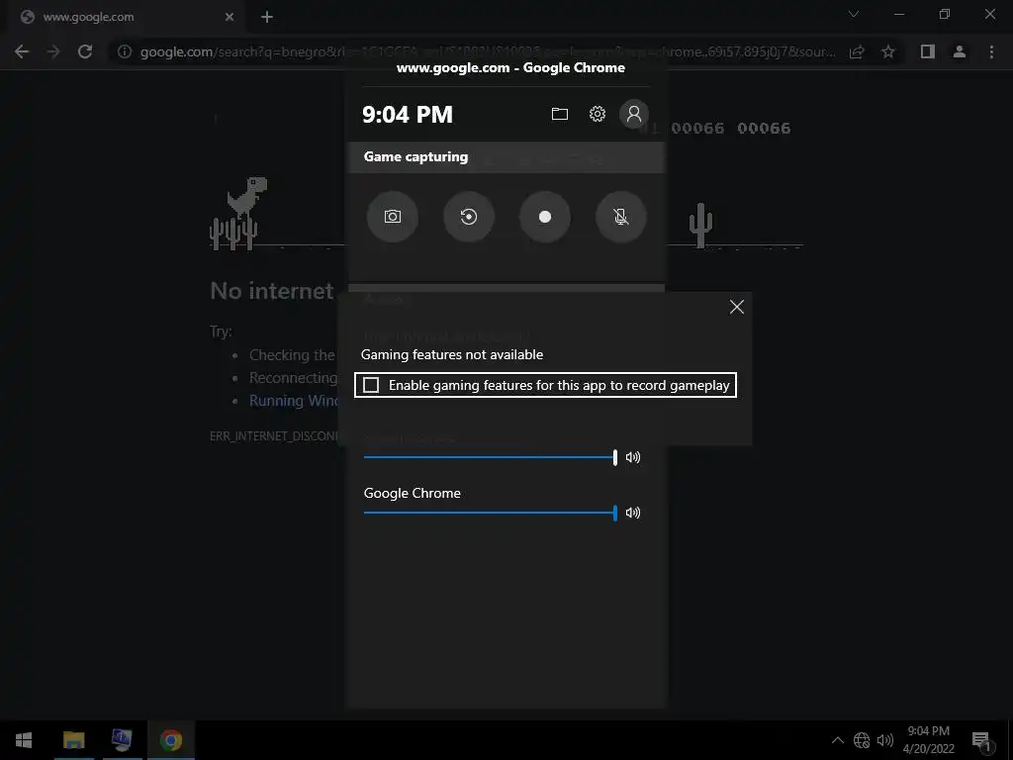Open the captures folder icon
The height and width of the screenshot is (760, 1013).
coord(560,115)
